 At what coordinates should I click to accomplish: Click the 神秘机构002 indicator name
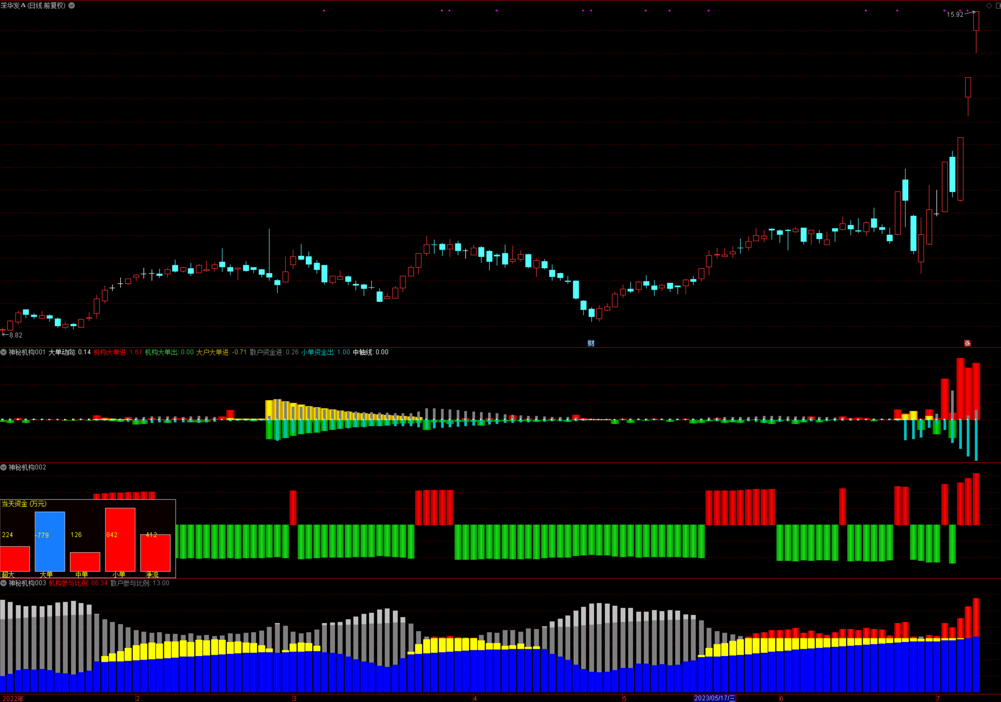[27, 467]
